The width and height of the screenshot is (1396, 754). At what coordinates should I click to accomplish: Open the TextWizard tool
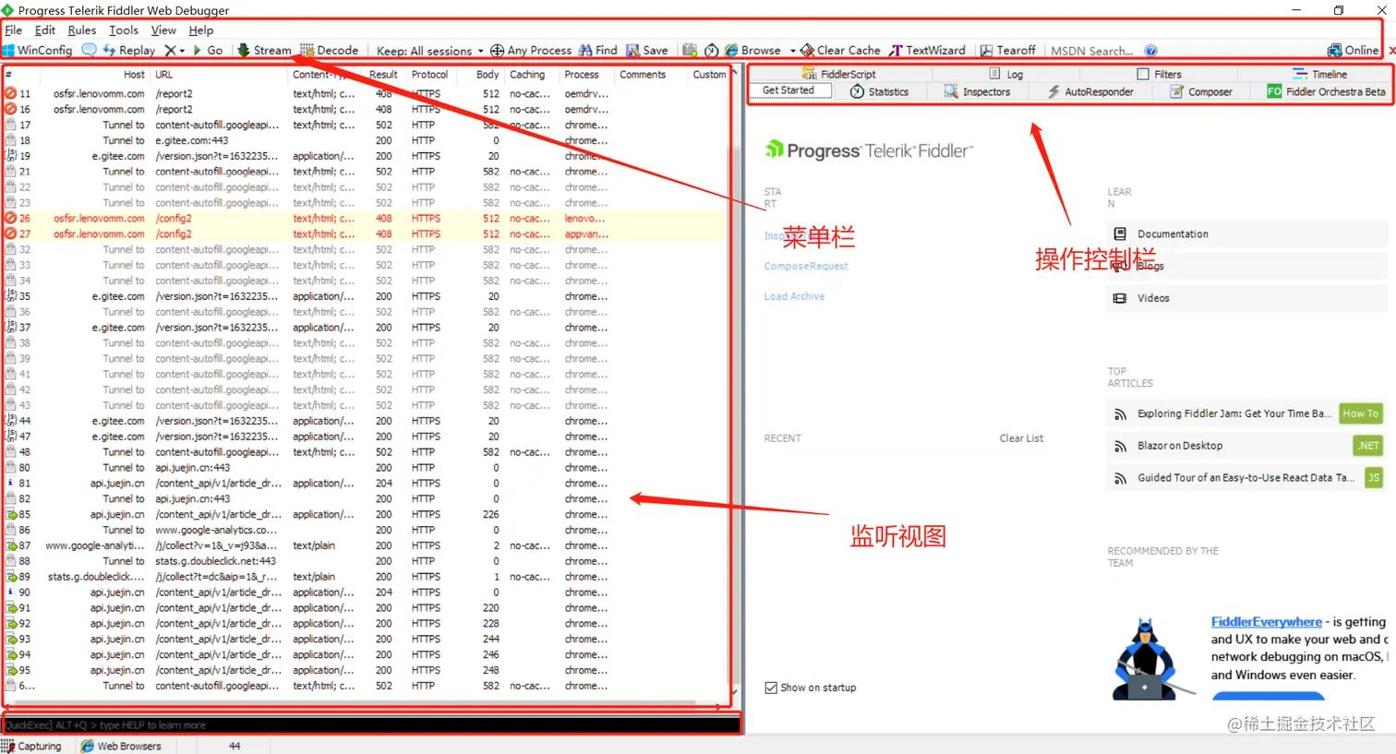point(928,51)
